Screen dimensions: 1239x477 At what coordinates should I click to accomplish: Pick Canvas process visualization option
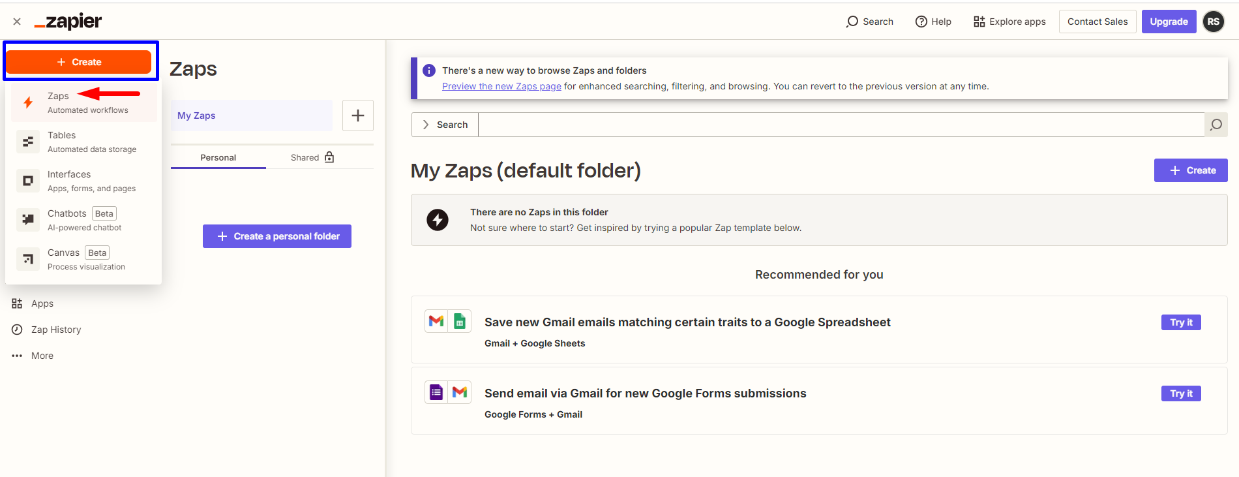click(84, 259)
